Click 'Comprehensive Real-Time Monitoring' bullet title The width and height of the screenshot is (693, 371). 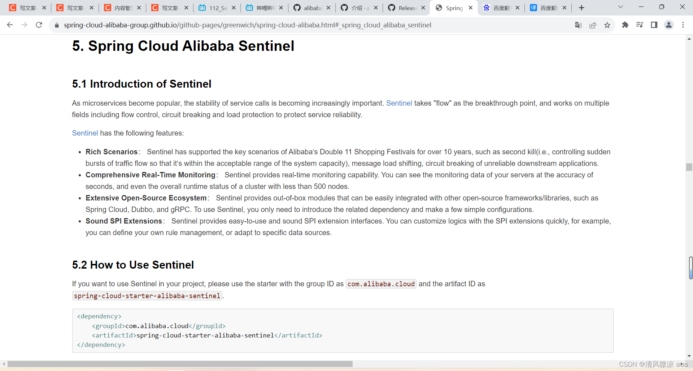pos(151,175)
